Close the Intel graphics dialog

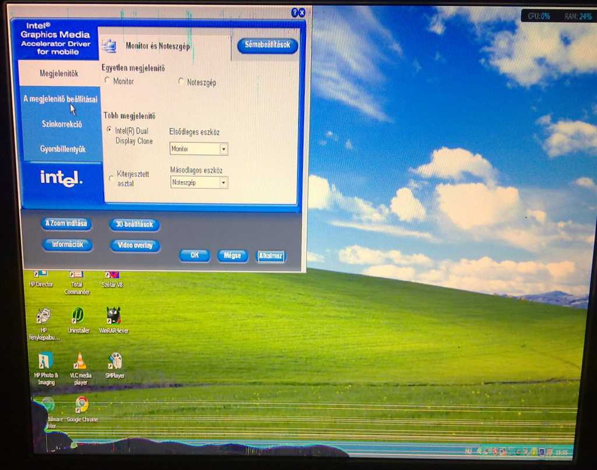301,13
